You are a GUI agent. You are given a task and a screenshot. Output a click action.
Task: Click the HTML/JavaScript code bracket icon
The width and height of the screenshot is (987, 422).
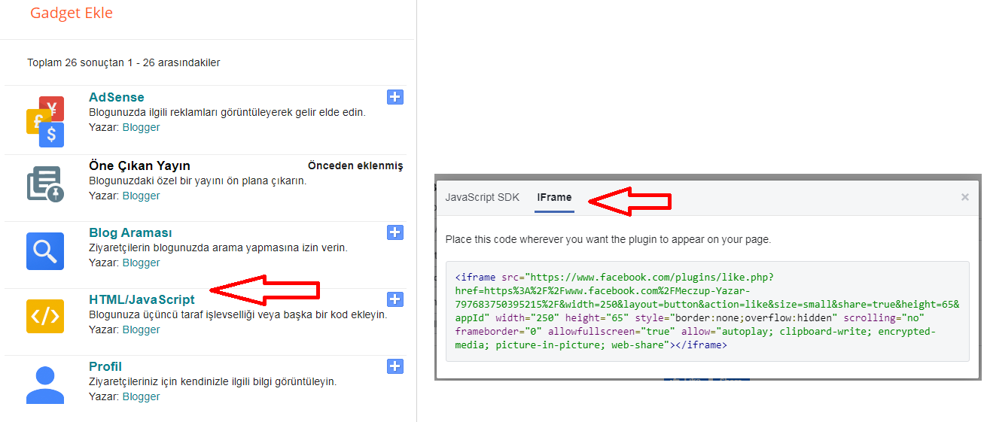click(x=45, y=316)
